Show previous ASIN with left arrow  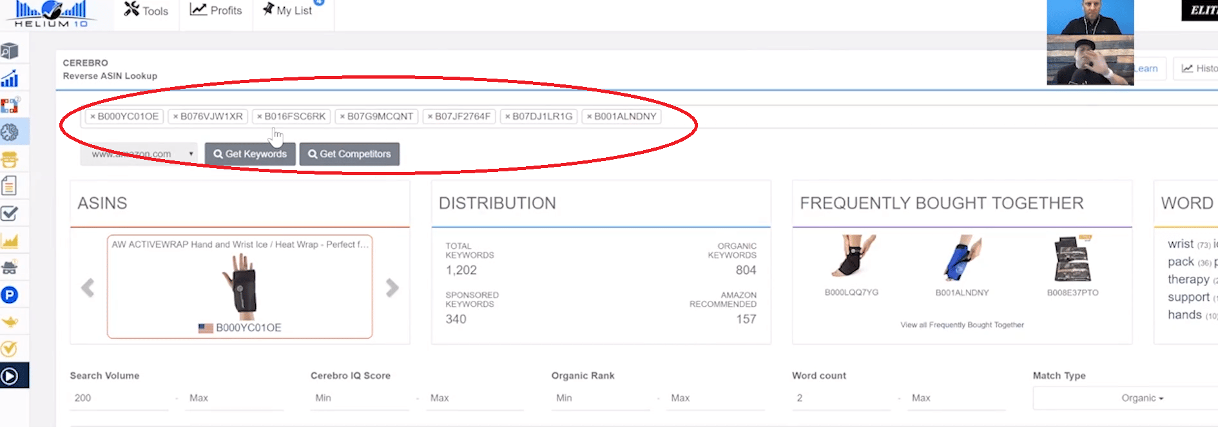[88, 287]
